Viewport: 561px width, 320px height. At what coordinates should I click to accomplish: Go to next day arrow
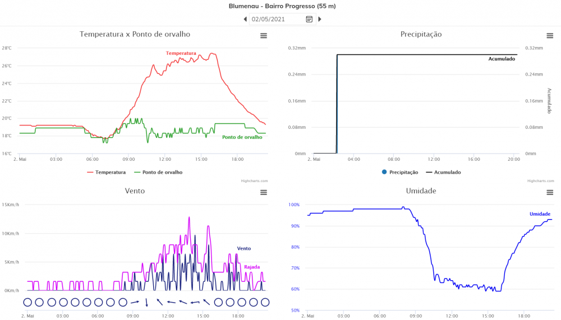pyautogui.click(x=320, y=19)
